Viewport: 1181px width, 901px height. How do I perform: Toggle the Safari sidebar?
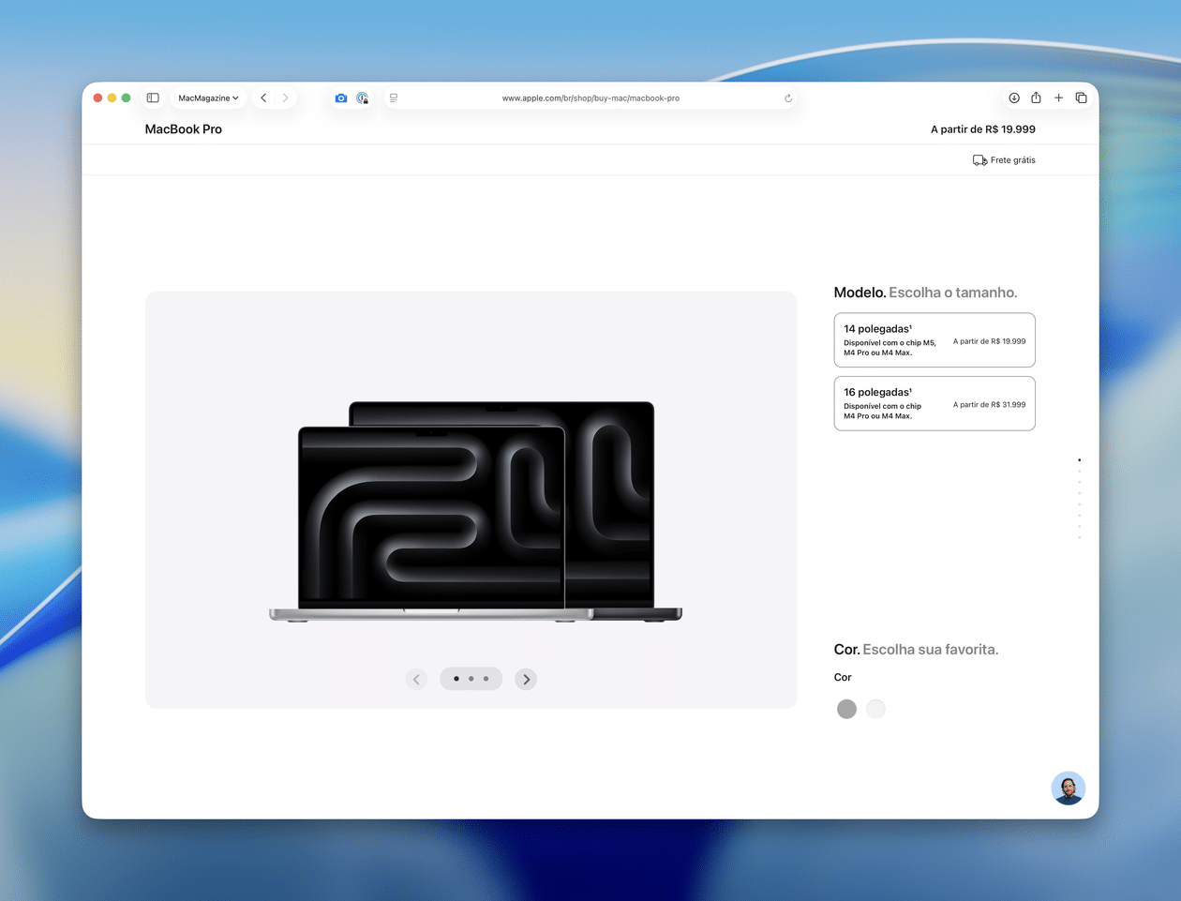point(152,98)
